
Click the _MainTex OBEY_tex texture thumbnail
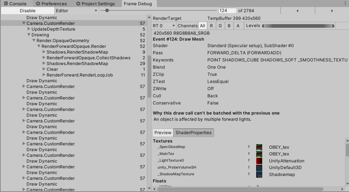(x=259, y=154)
